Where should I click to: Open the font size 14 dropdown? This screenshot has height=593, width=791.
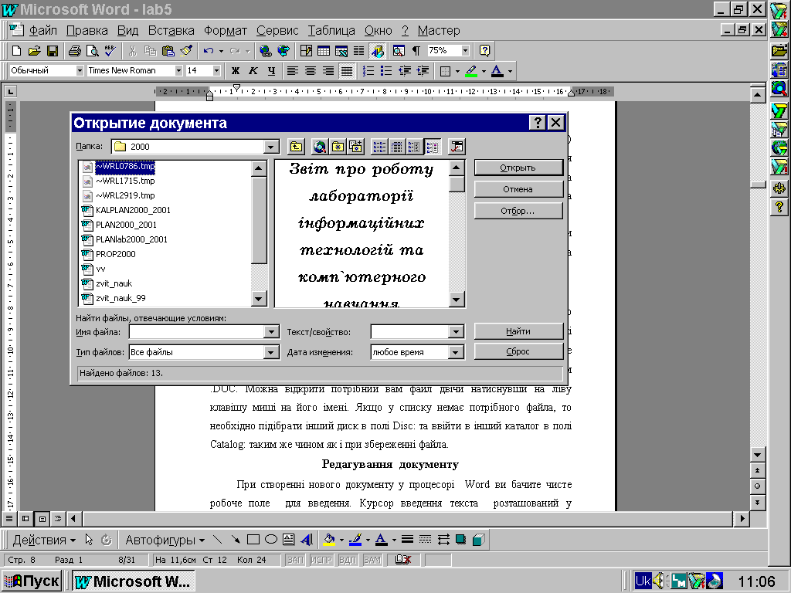pyautogui.click(x=216, y=70)
